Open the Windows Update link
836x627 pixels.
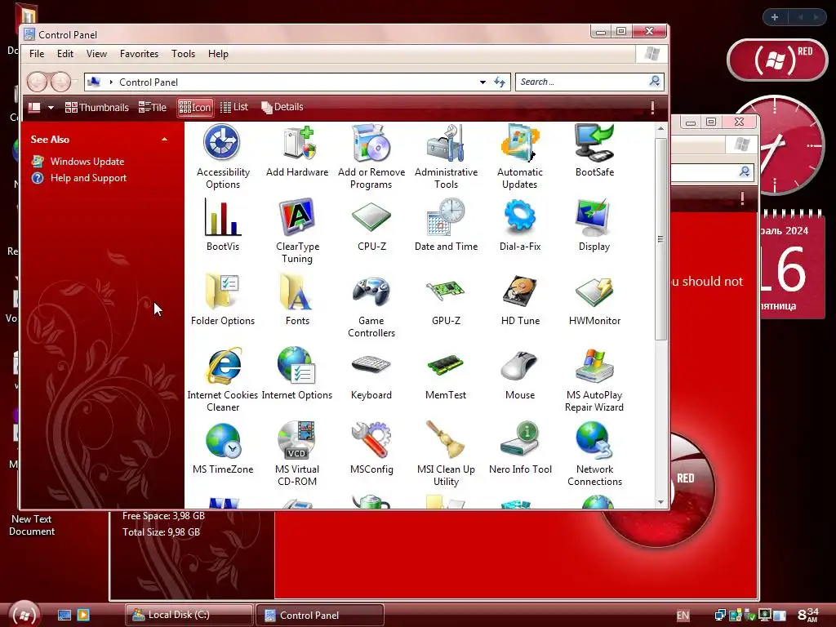click(87, 161)
